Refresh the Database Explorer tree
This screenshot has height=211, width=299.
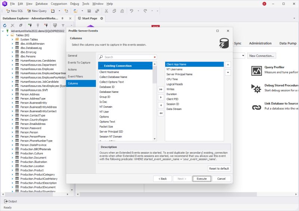click(5, 25)
